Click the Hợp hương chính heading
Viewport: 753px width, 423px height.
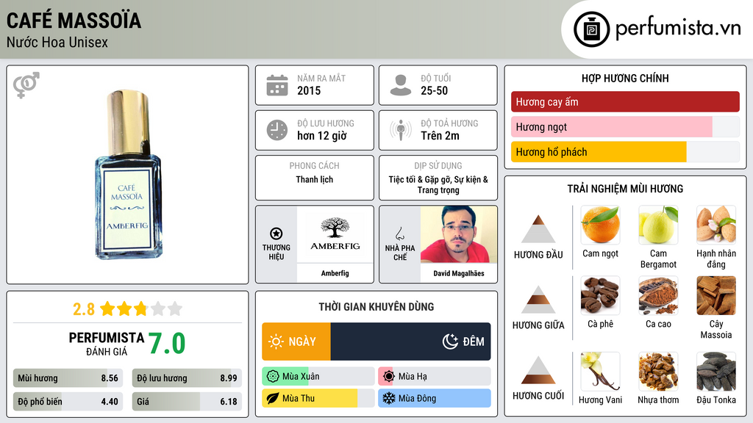click(x=625, y=78)
